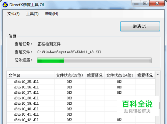Select row d3dx10_35.dll
167x124 pixels.
click(81, 82)
